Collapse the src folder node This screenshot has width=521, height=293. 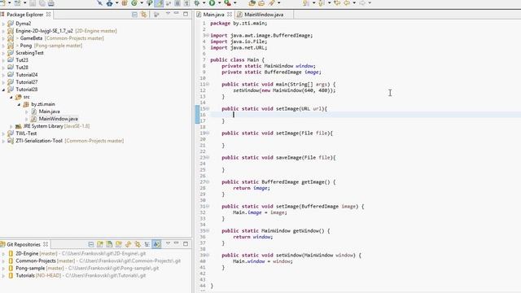11,97
